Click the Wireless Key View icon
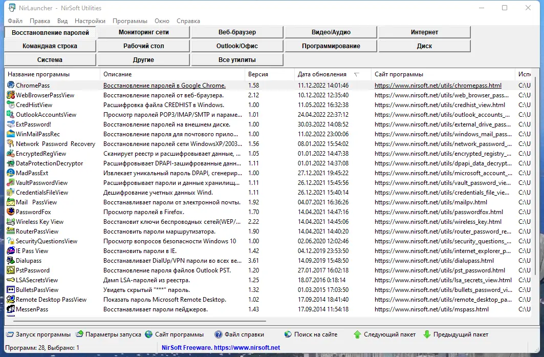 (11, 221)
